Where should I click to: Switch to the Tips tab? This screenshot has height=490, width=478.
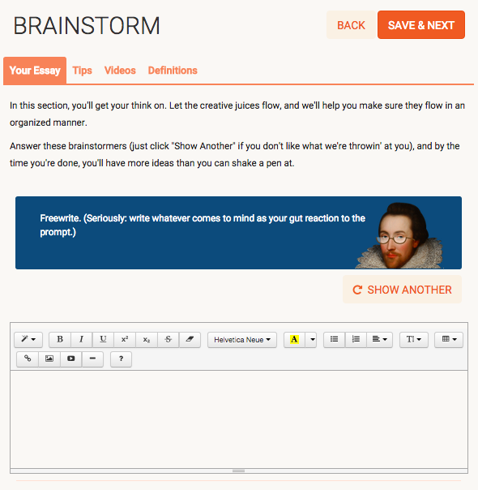83,71
